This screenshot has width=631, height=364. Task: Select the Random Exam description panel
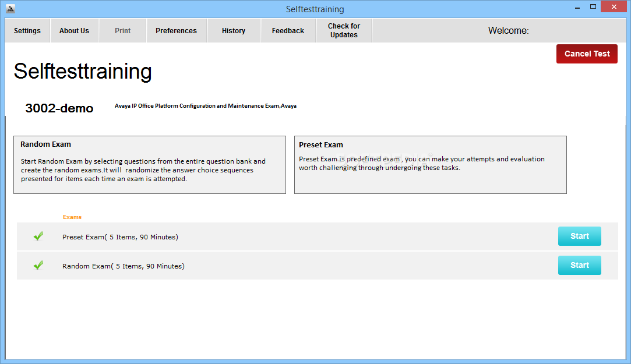click(x=150, y=165)
